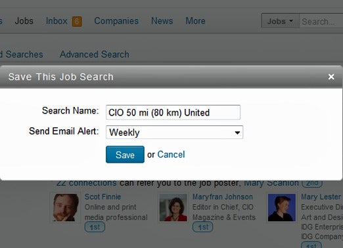Screen dimensions: 343x248
Task: Click the Save button
Action: (125, 154)
